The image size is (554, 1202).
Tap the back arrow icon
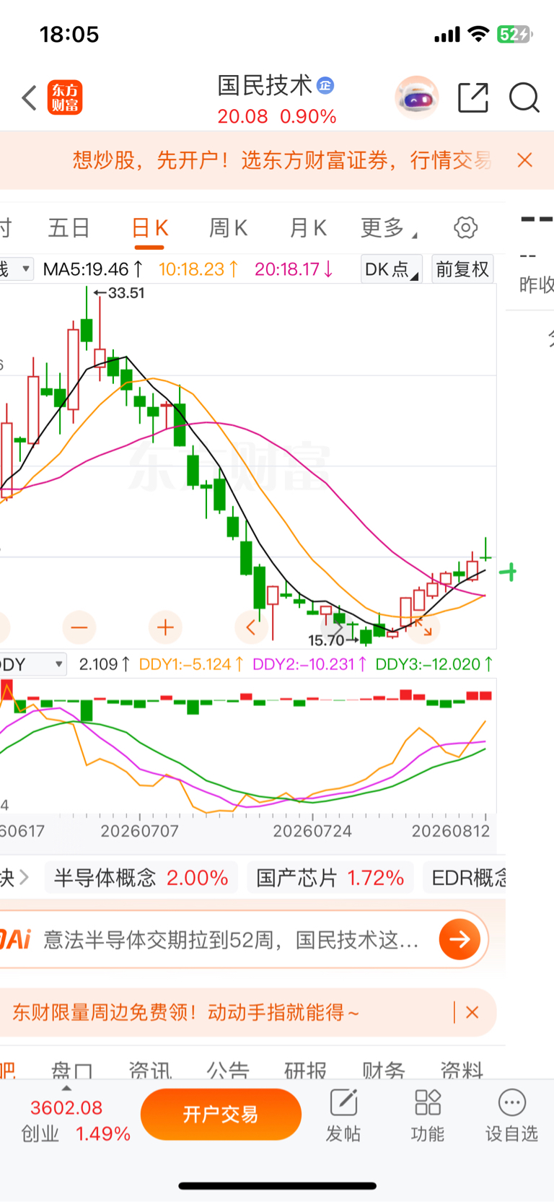coord(29,97)
